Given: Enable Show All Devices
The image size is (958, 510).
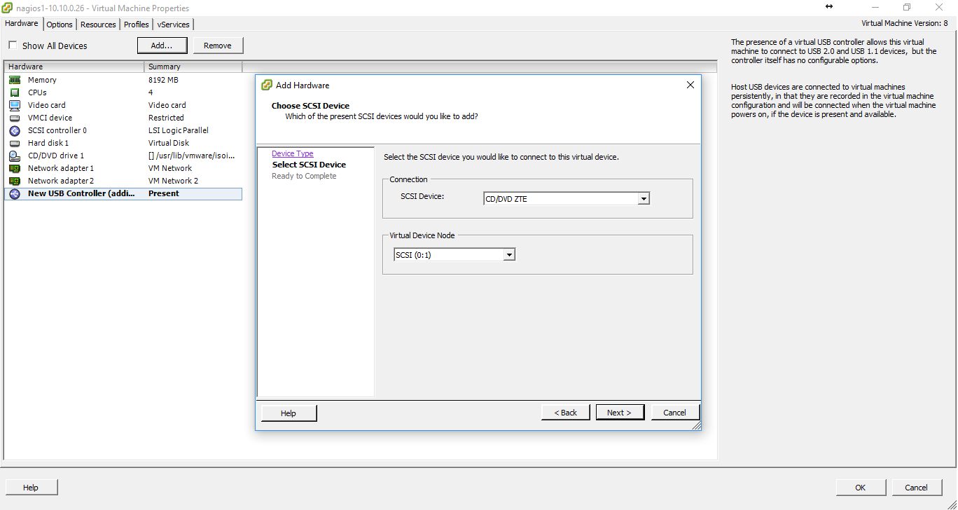Looking at the screenshot, I should click(x=11, y=45).
